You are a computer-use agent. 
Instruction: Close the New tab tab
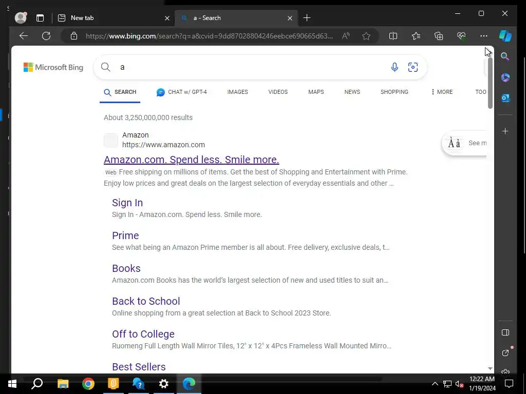[167, 18]
